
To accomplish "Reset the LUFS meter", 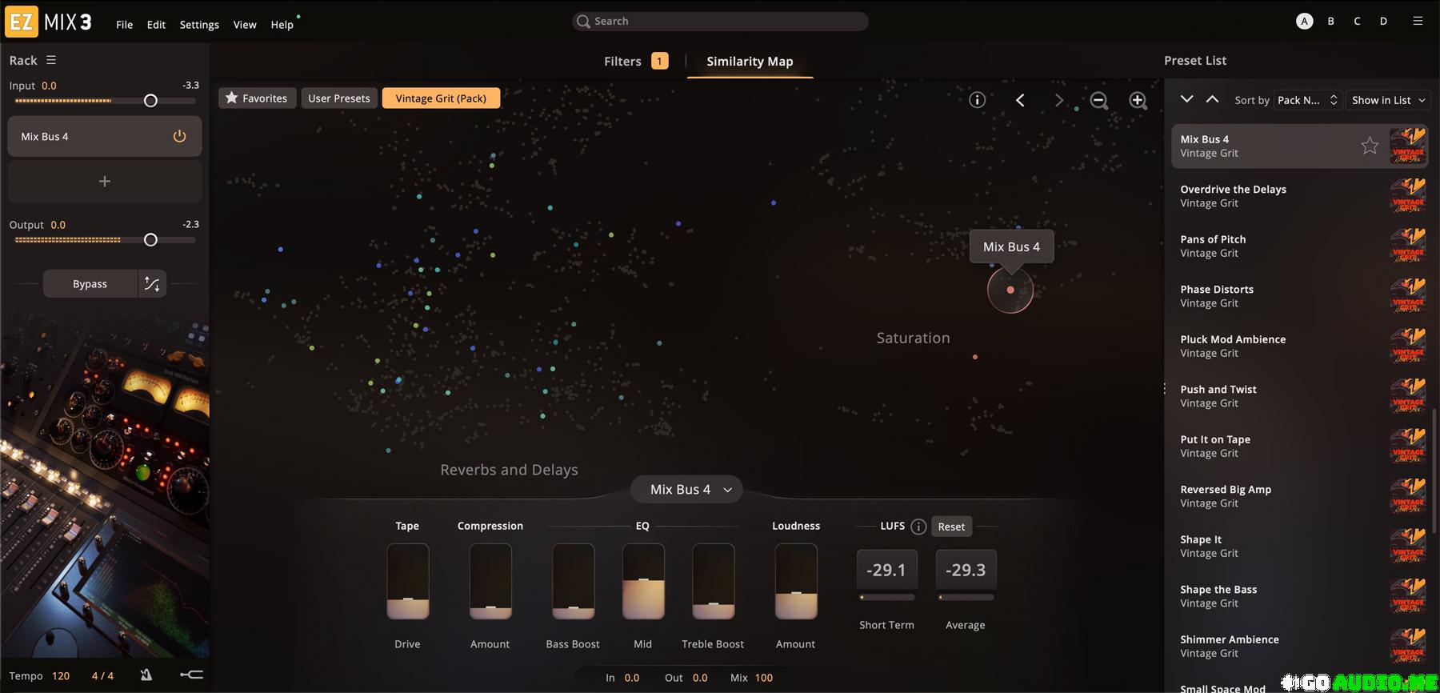I will point(951,527).
